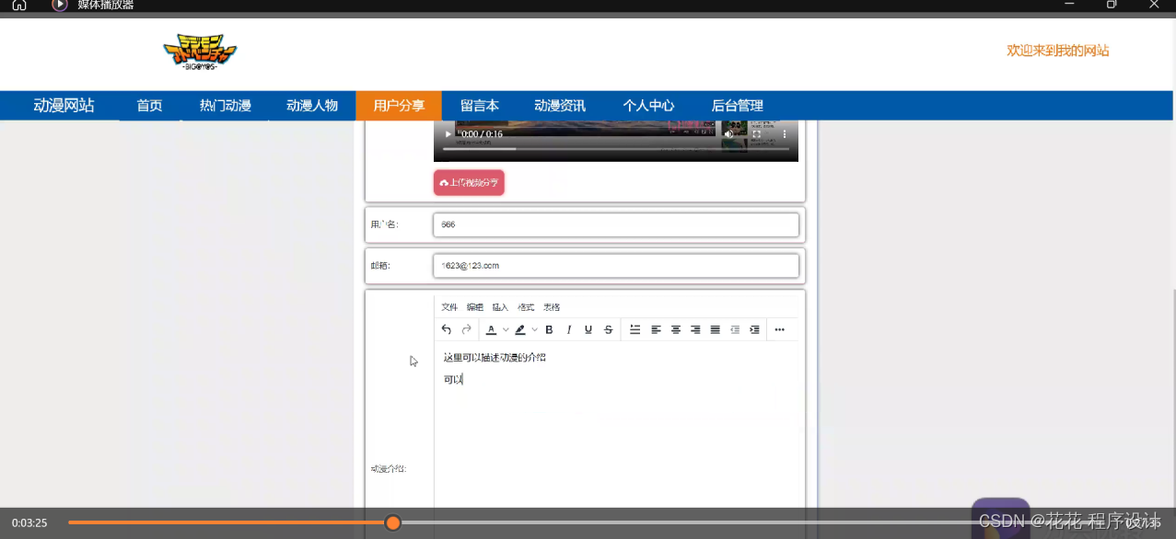Open the 格式 menu in the editor

[526, 306]
